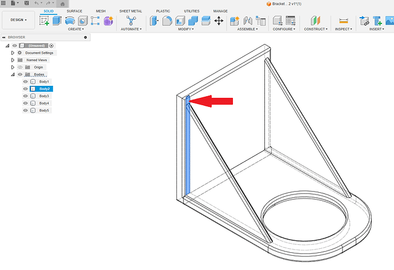Select the Offset Face tool
The width and height of the screenshot is (394, 270).
pyautogui.click(x=206, y=21)
